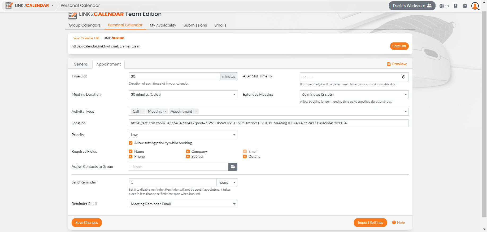487x232 pixels.
Task: Open the reminder hours unit dropdown
Action: pyautogui.click(x=227, y=182)
